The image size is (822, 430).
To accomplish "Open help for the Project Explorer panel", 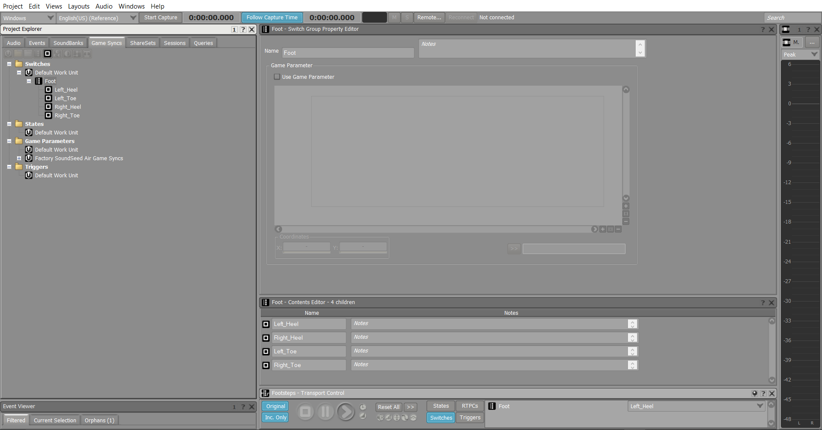I will tap(243, 29).
